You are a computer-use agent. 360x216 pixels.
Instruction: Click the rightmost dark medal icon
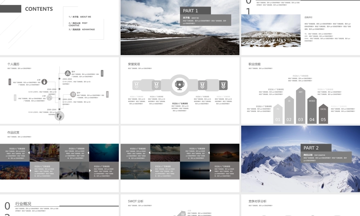[x=223, y=85]
